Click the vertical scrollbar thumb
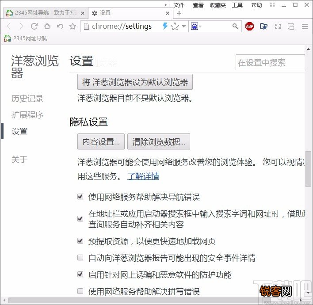This screenshot has width=313, height=305. pyautogui.click(x=309, y=169)
